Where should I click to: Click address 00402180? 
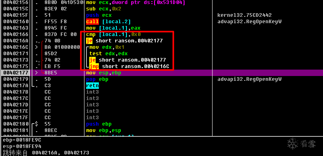(16, 124)
